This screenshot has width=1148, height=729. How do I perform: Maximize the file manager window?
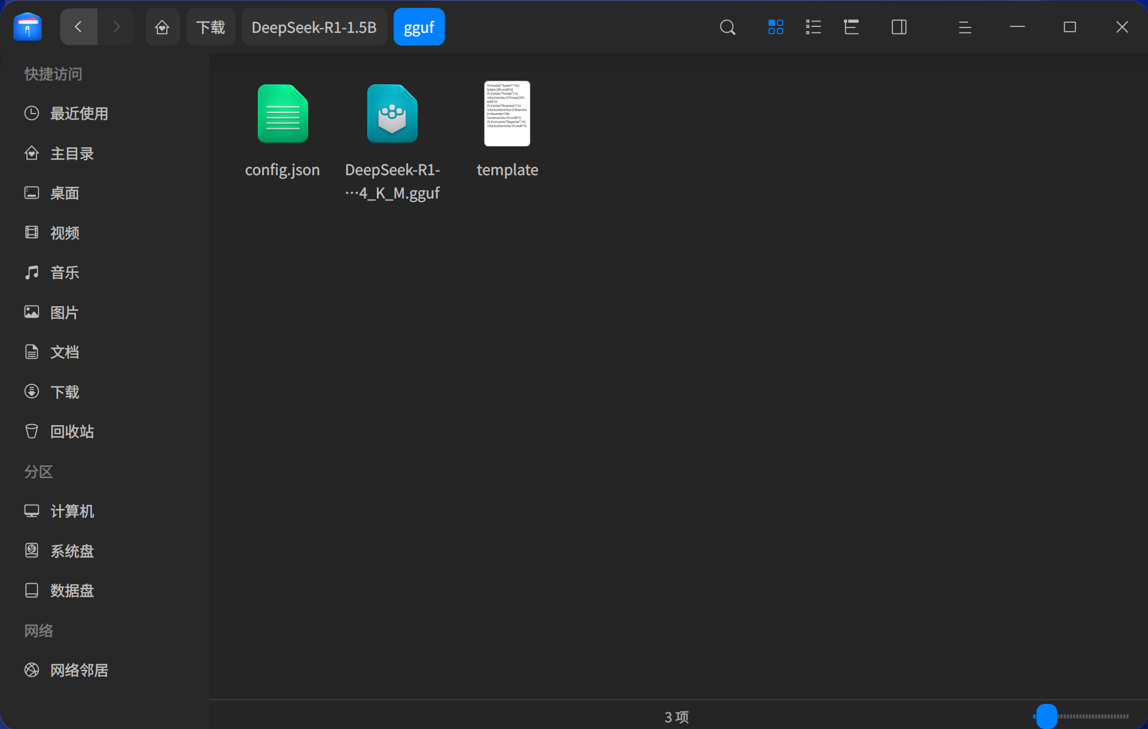coord(1070,27)
